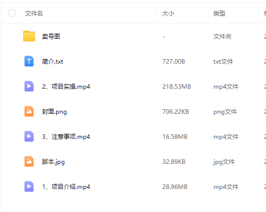Click the size value 727.00B
Image resolution: width=266 pixels, height=212 pixels.
(x=173, y=62)
